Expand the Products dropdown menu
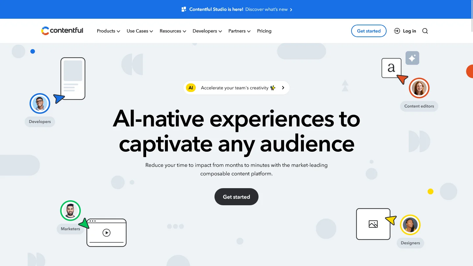 (108, 31)
